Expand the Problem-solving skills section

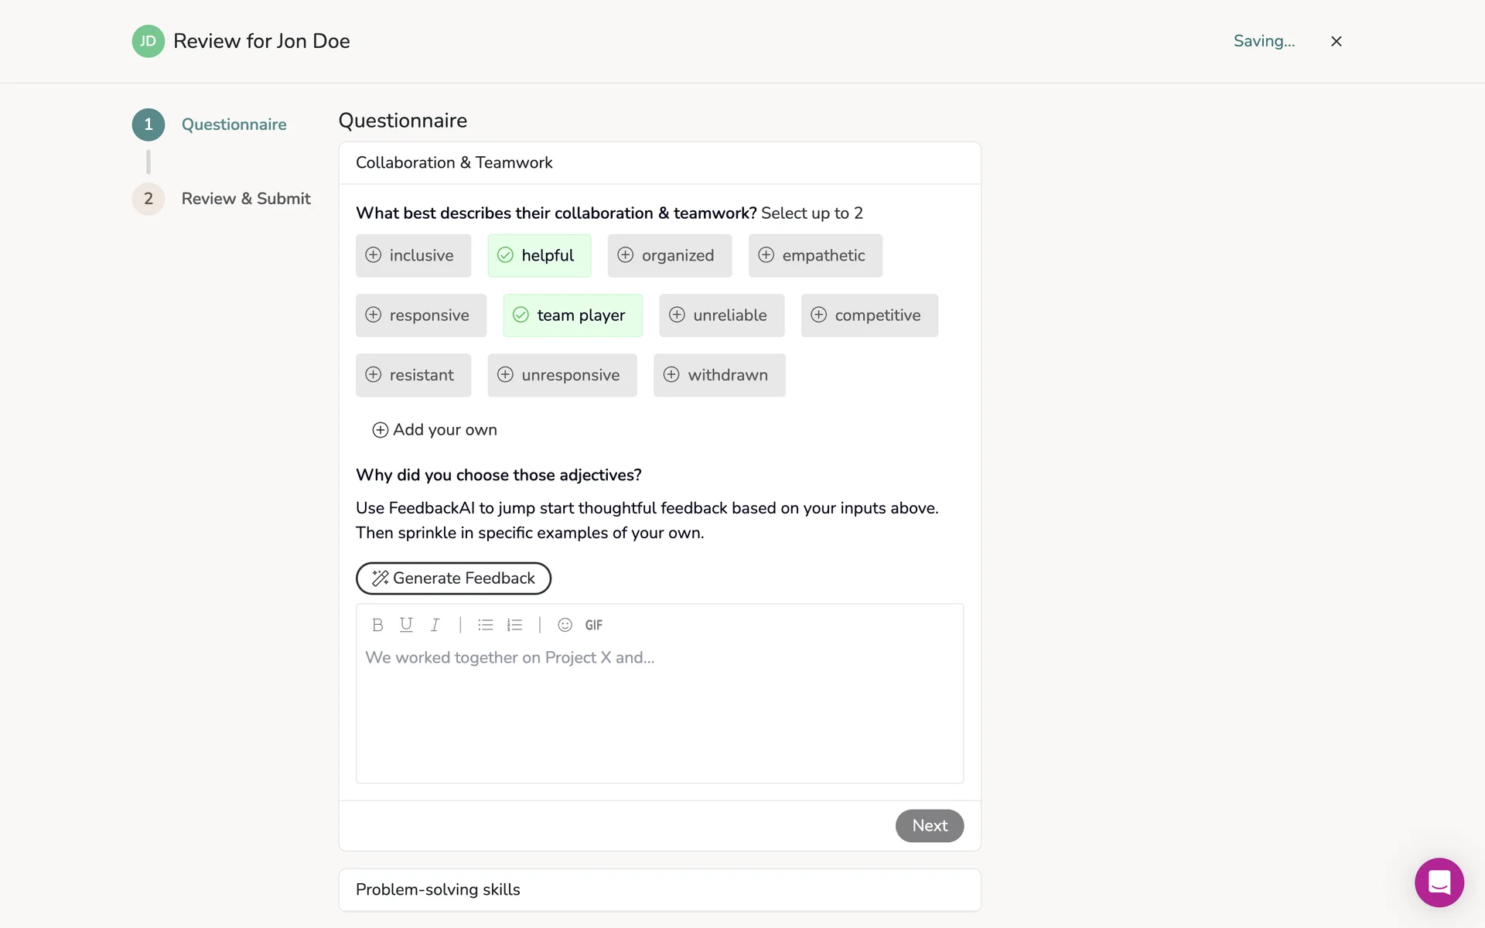(x=659, y=890)
